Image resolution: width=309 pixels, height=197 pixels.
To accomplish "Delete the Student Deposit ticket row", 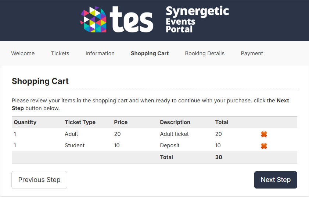I will coord(264,146).
